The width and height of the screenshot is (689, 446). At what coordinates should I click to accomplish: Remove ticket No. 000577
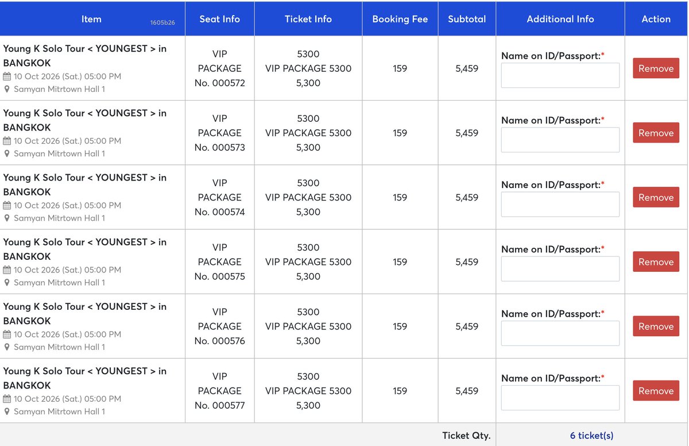(656, 391)
